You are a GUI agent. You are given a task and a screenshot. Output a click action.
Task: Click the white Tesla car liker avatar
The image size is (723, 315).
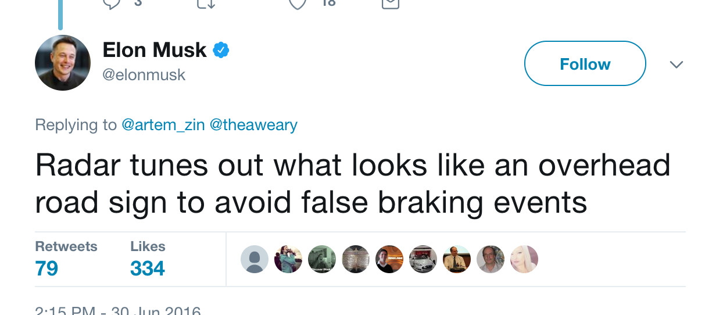click(423, 259)
